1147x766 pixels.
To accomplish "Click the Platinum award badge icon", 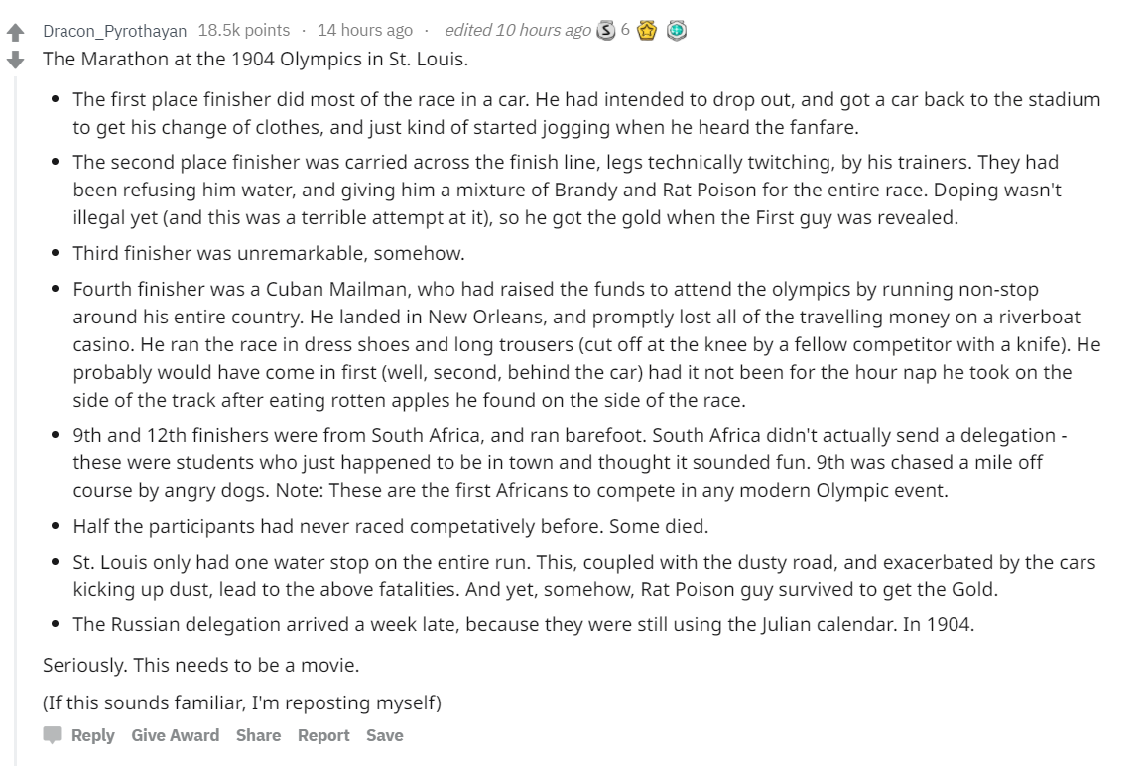I will [677, 31].
